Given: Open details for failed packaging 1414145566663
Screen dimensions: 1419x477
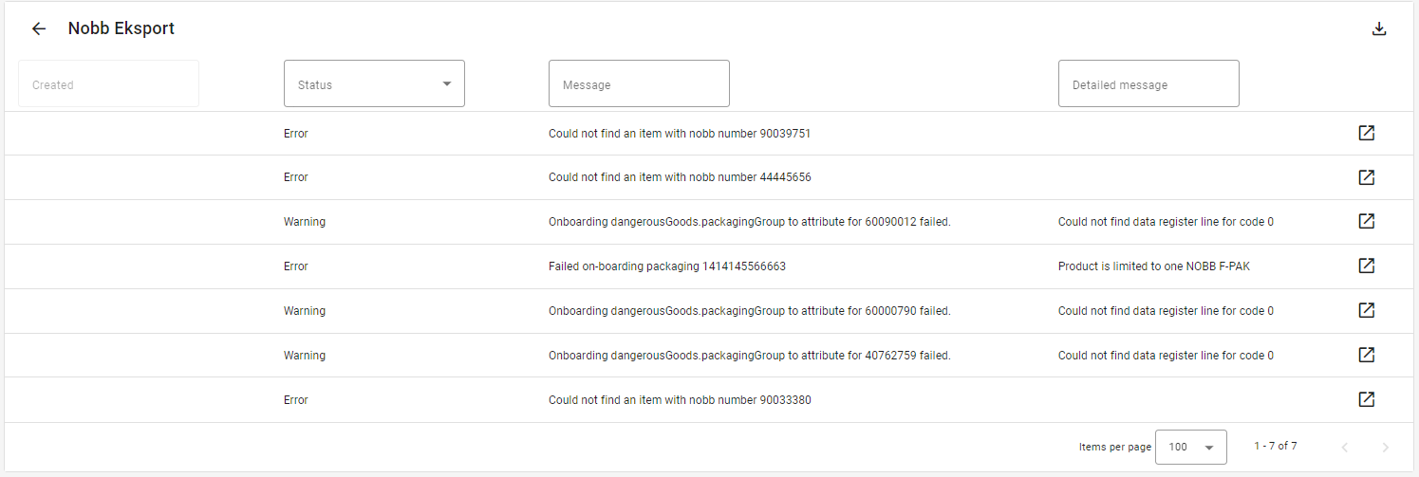Looking at the screenshot, I should [x=1367, y=266].
